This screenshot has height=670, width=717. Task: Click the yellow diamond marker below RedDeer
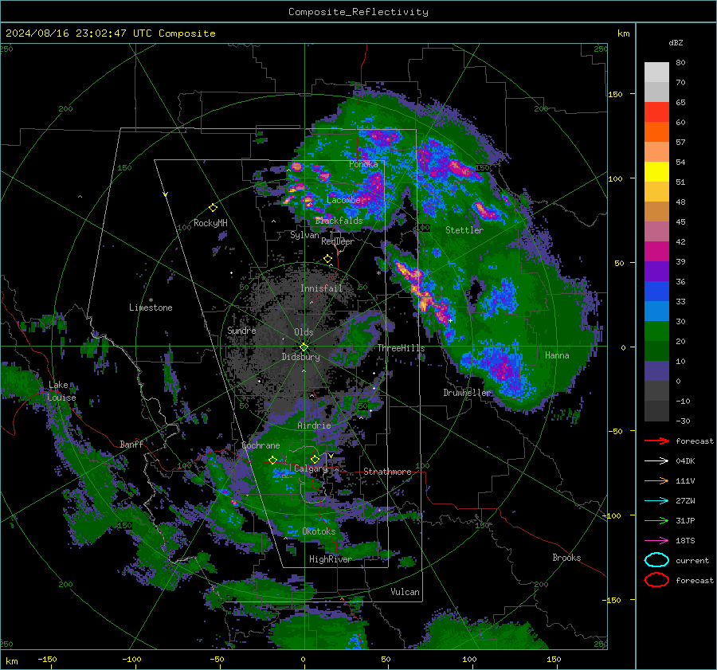click(327, 259)
